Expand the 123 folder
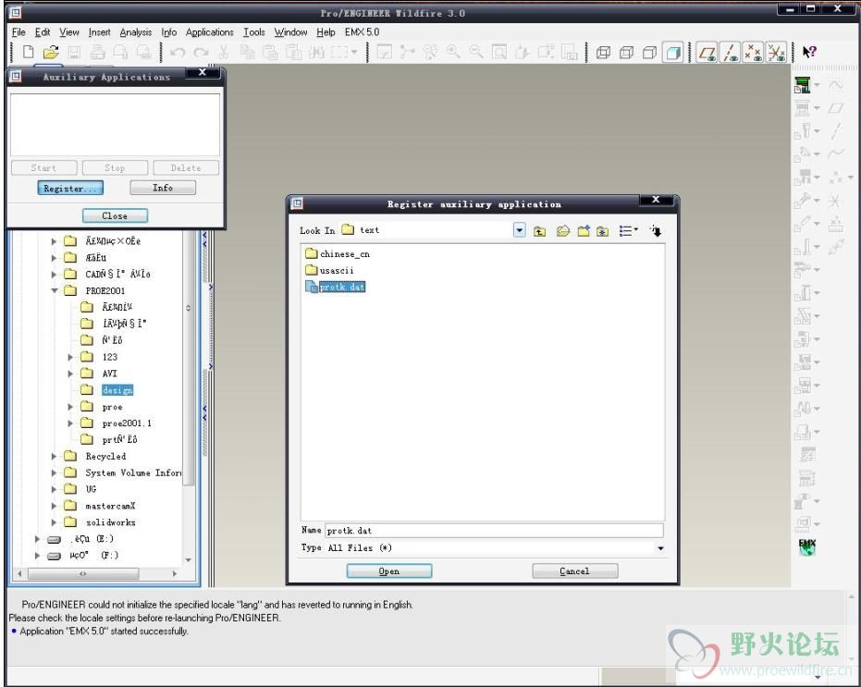861x687 pixels. (x=70, y=357)
